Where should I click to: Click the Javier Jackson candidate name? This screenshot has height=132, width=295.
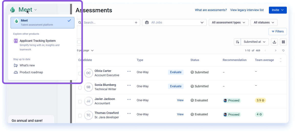(x=105, y=99)
